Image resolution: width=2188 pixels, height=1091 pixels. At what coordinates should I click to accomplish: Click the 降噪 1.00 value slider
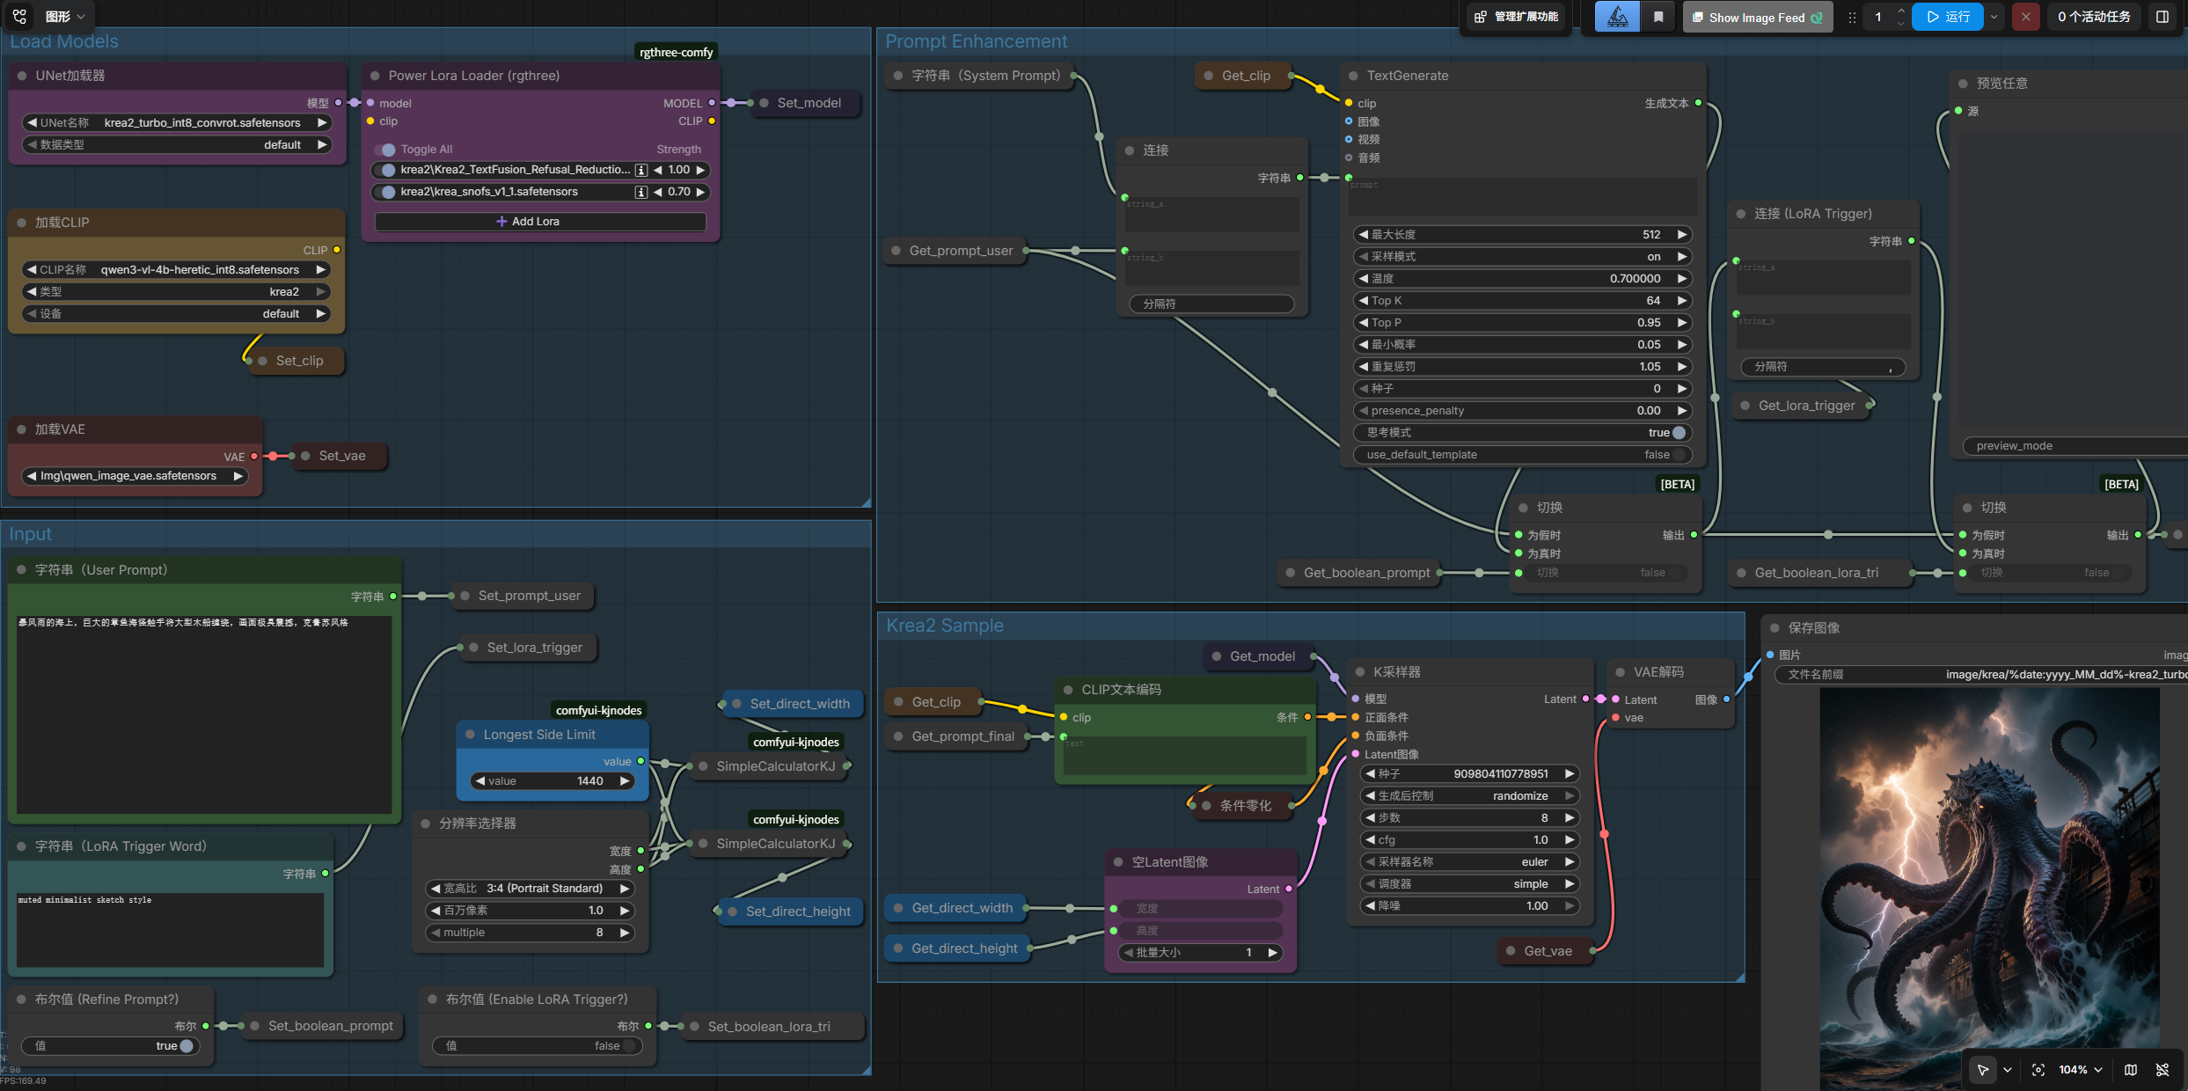pyautogui.click(x=1469, y=906)
